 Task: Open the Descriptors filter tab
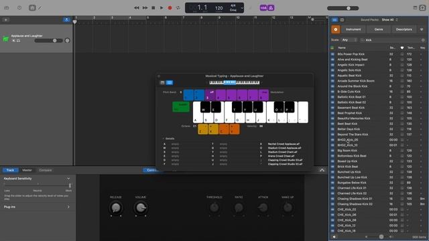click(x=404, y=29)
